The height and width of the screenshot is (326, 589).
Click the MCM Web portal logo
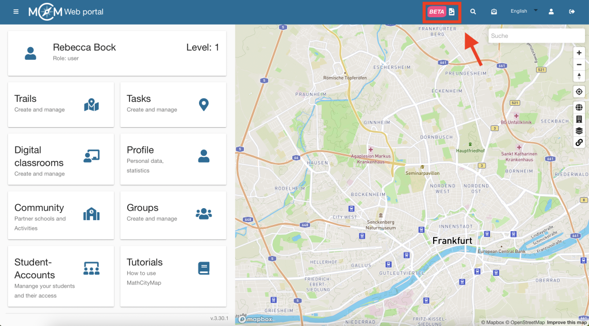pos(66,11)
